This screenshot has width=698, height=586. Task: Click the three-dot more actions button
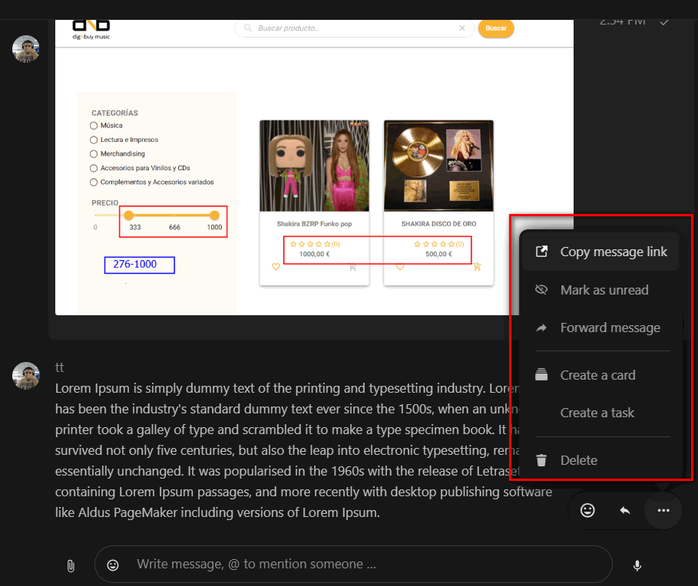pos(663,510)
